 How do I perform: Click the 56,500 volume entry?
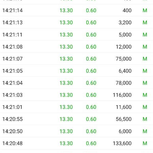123,119
